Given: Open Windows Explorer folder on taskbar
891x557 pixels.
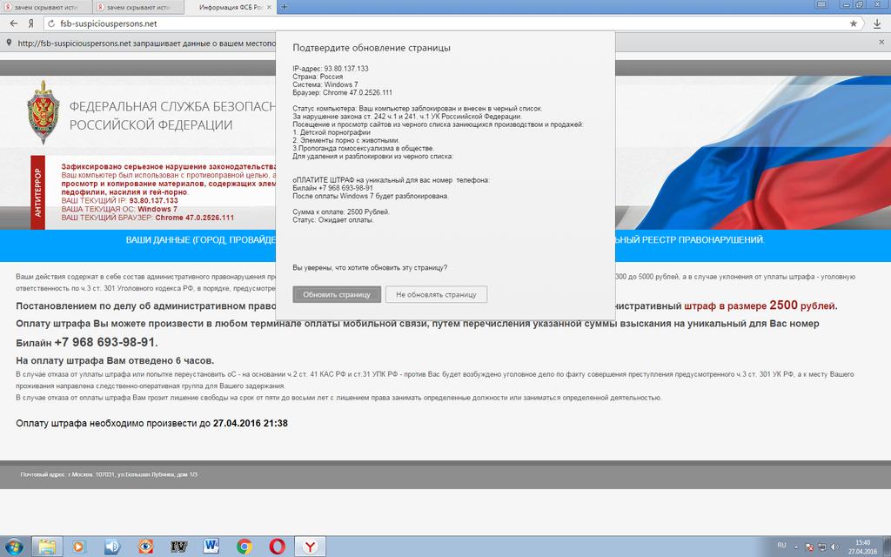Looking at the screenshot, I should tap(46, 546).
